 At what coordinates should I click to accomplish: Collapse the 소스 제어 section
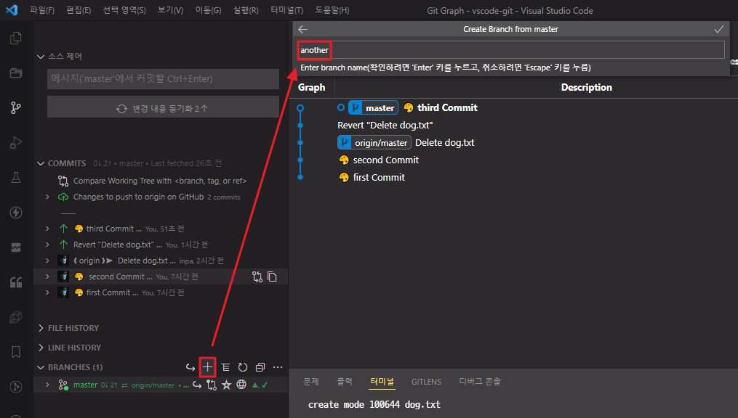(x=41, y=57)
